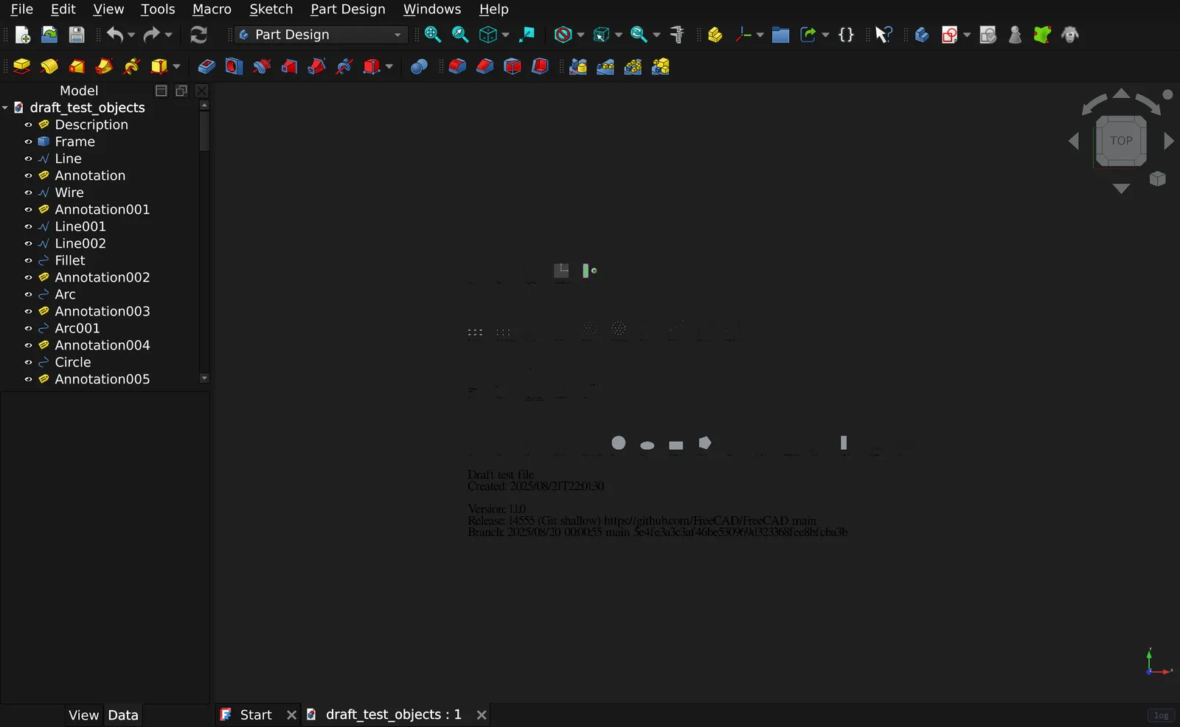Click the Chamfer tool icon
1180x727 pixels.
click(485, 66)
